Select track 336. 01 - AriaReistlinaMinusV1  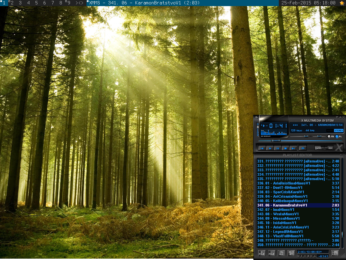click(x=298, y=183)
